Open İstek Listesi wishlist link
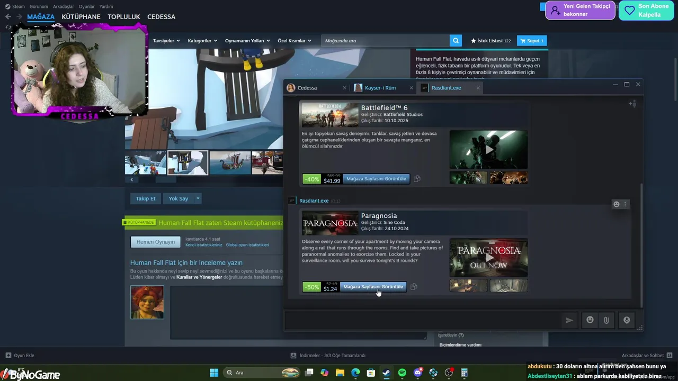This screenshot has height=381, width=678. 491,41
